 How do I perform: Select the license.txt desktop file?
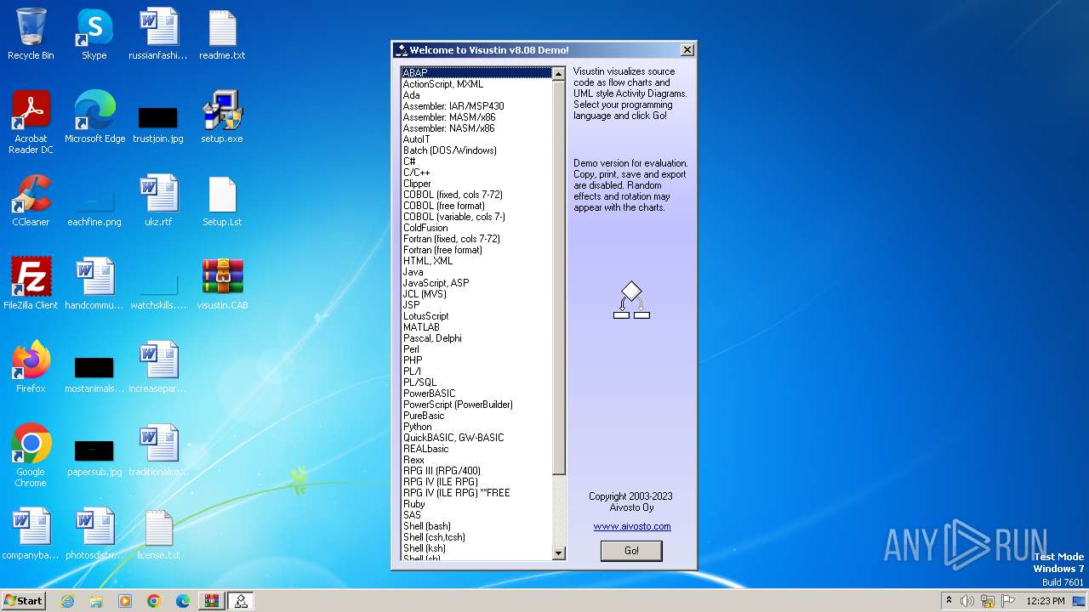tap(158, 534)
